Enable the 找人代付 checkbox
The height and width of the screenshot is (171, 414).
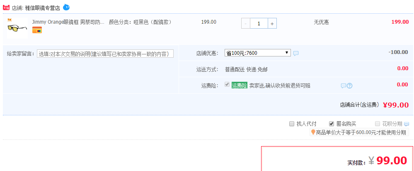(292, 124)
